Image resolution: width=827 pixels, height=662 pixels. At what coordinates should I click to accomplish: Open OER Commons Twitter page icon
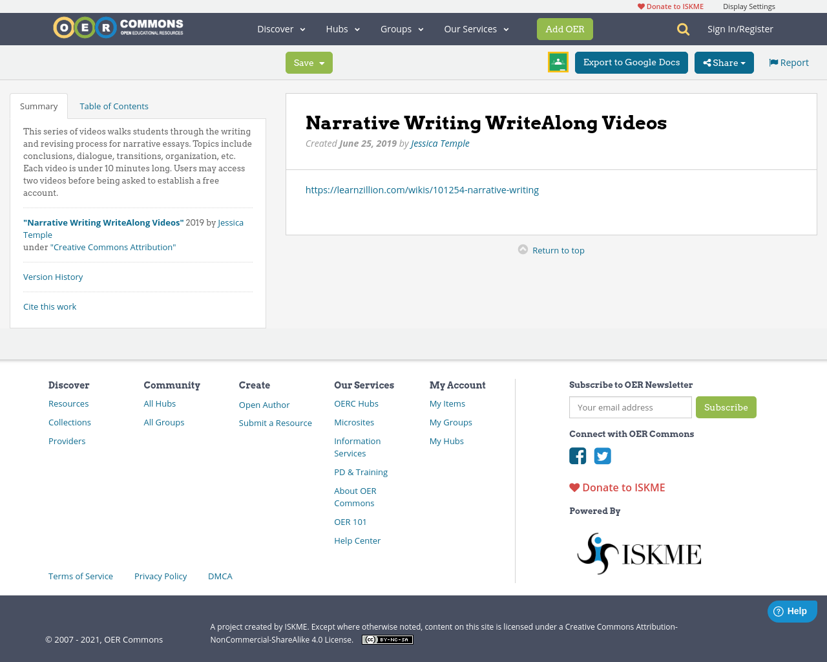click(602, 456)
